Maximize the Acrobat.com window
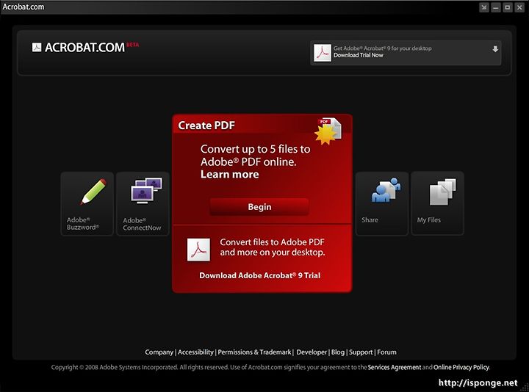 [508, 7]
